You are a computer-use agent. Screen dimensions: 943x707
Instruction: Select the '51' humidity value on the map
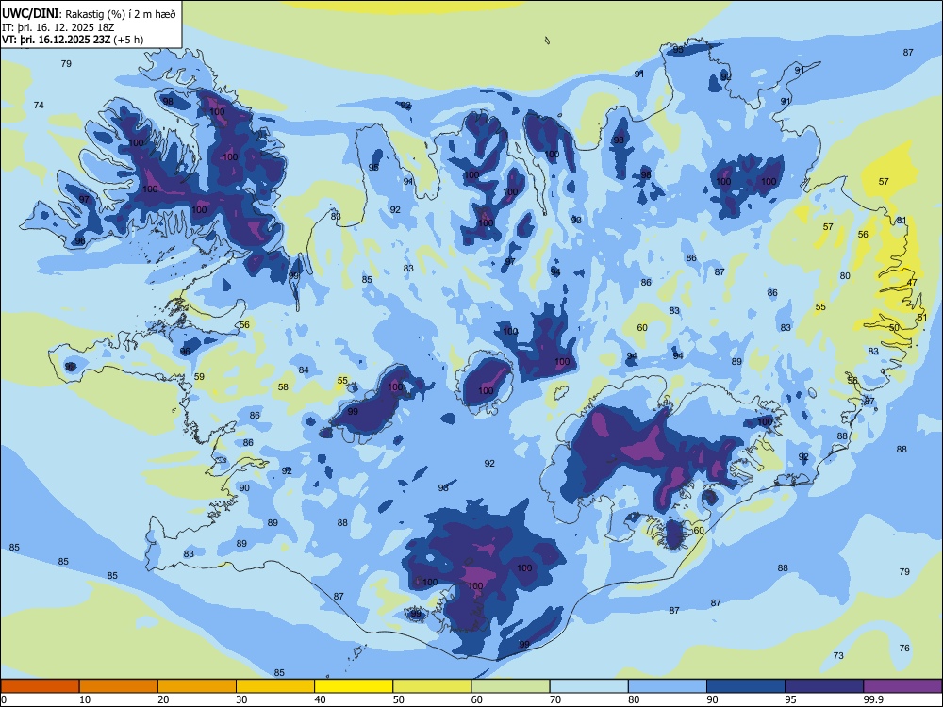(x=922, y=317)
